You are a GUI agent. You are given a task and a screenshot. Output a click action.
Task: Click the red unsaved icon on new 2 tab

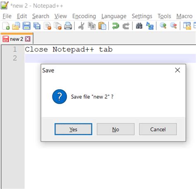point(6,39)
